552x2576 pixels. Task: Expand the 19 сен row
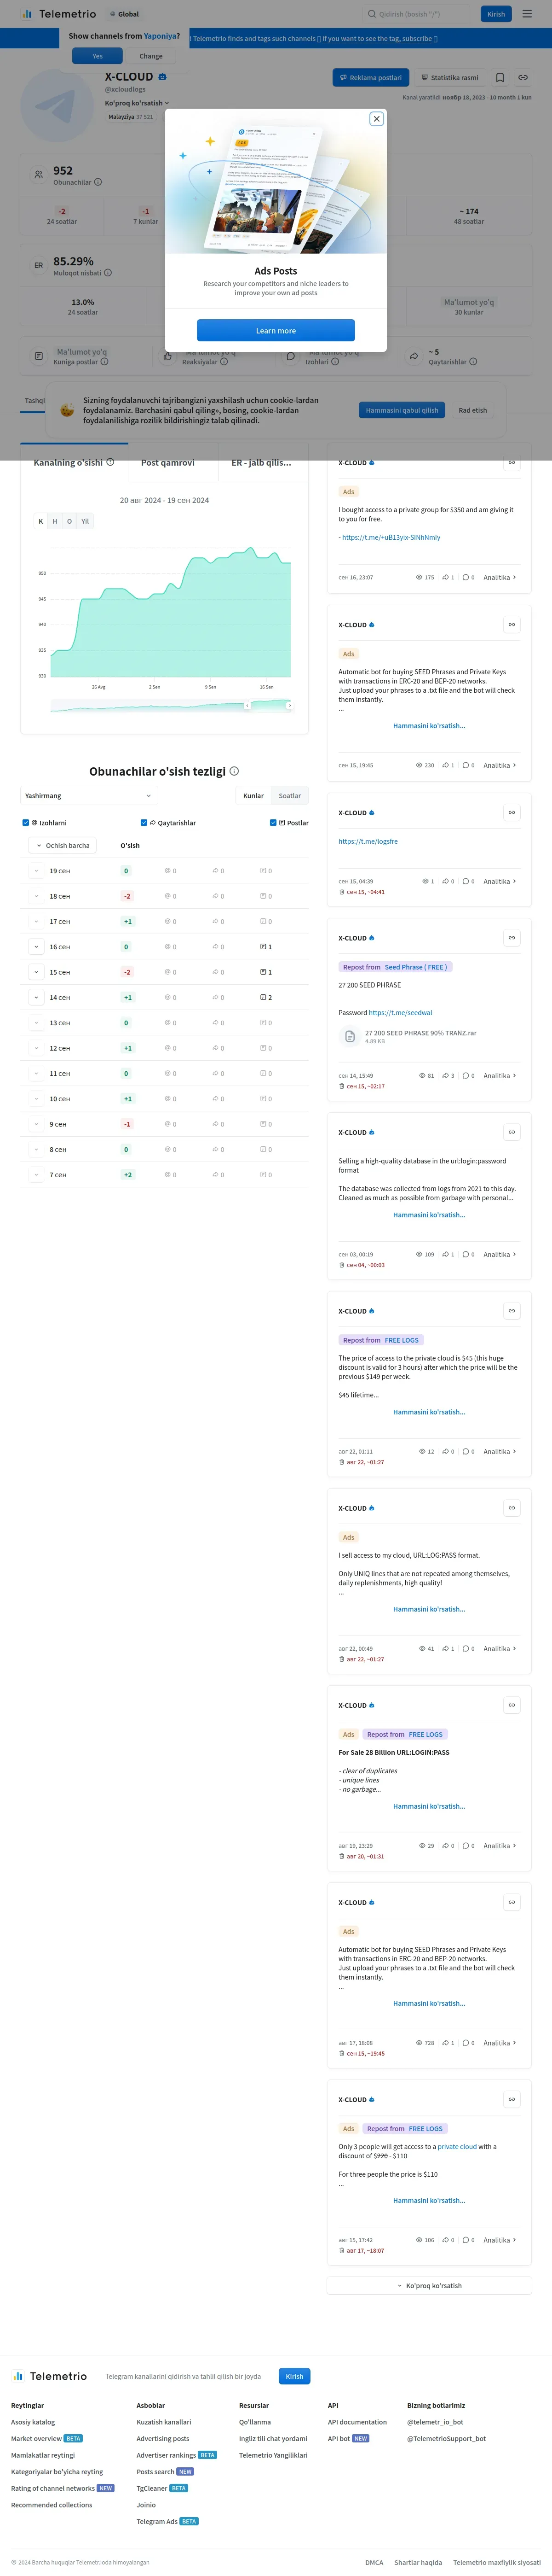point(37,871)
